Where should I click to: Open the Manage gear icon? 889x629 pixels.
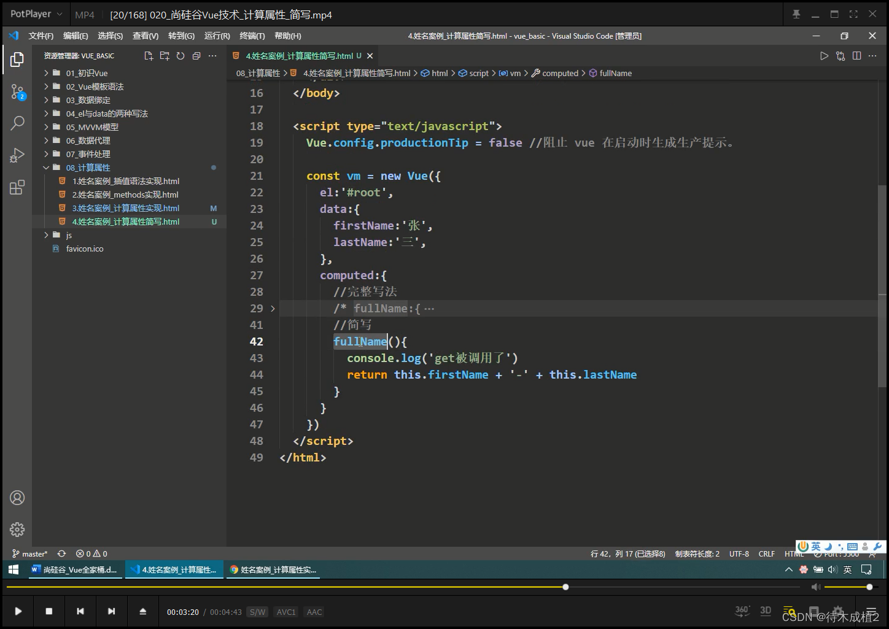click(x=17, y=529)
